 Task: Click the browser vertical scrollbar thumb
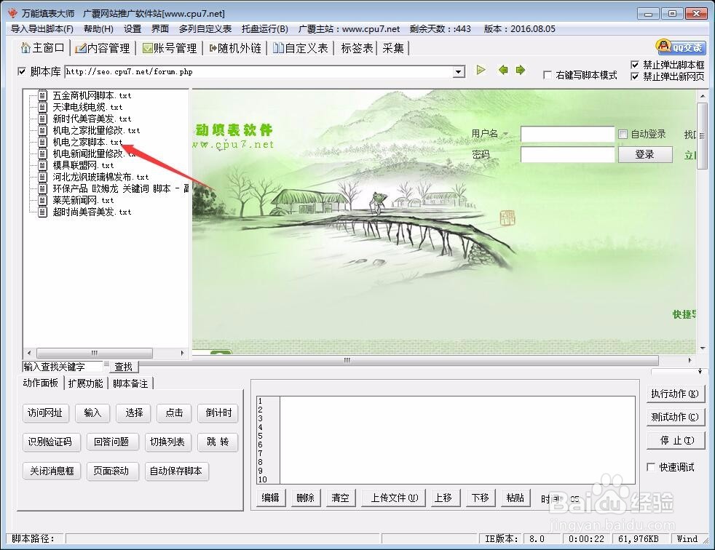tap(702, 136)
